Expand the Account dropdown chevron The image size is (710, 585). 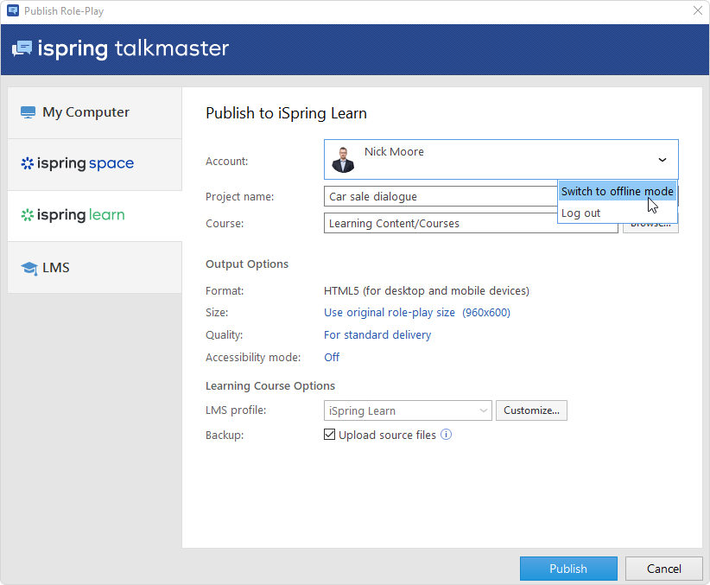coord(662,160)
